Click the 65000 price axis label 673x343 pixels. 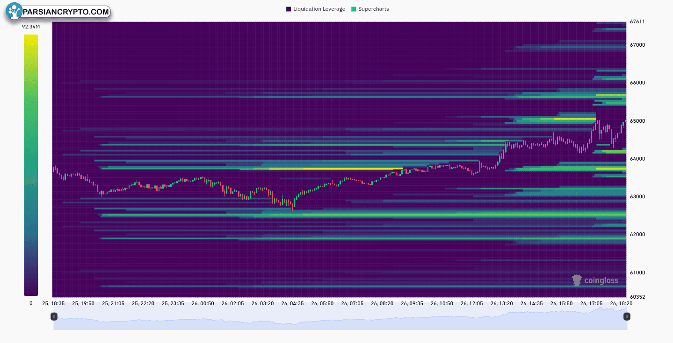(637, 121)
